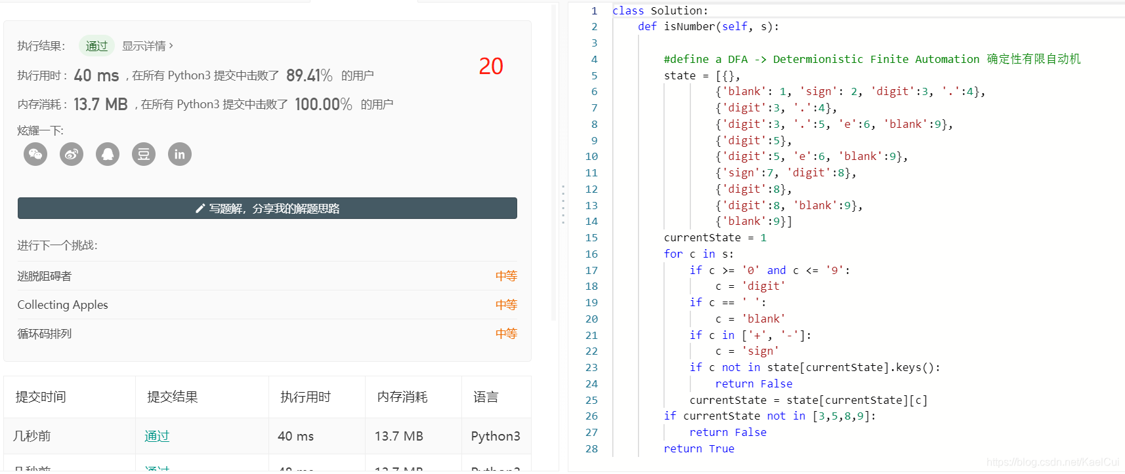Click 写题解 share solution button

(x=267, y=208)
